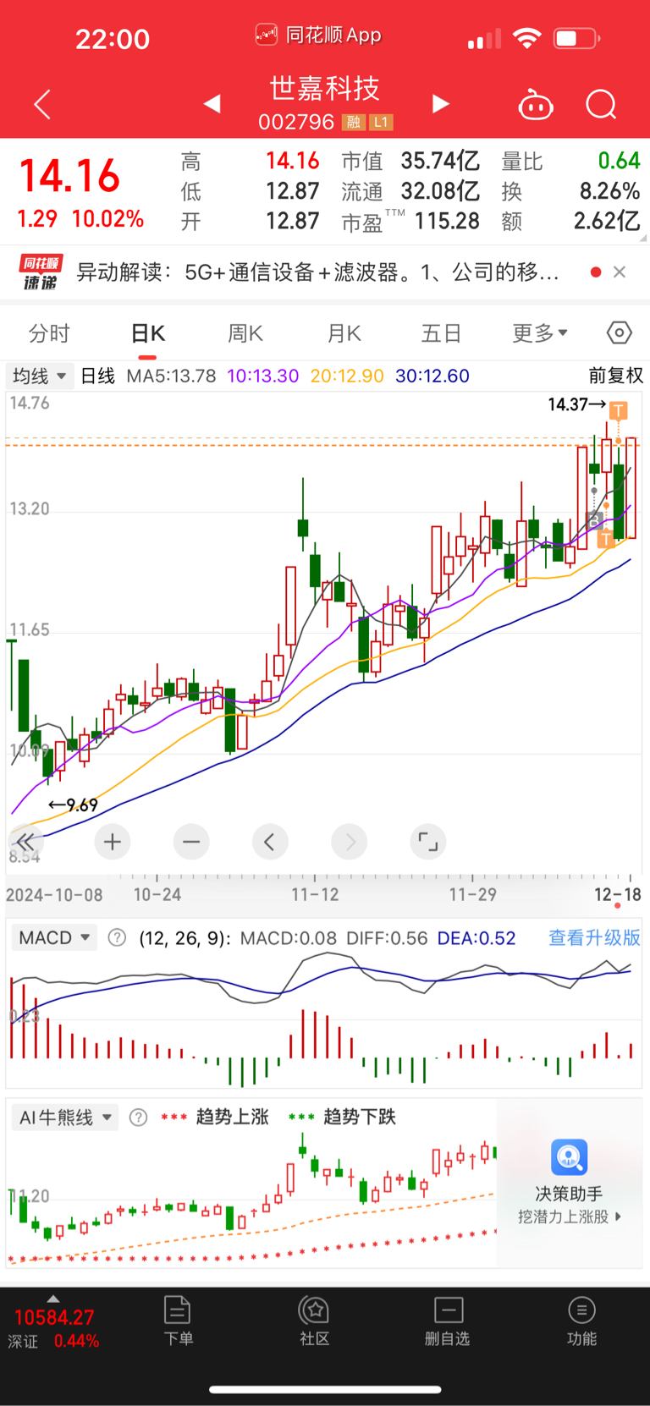This screenshot has width=650, height=1406.
Task: Switch to 月K chart tab
Action: (344, 333)
